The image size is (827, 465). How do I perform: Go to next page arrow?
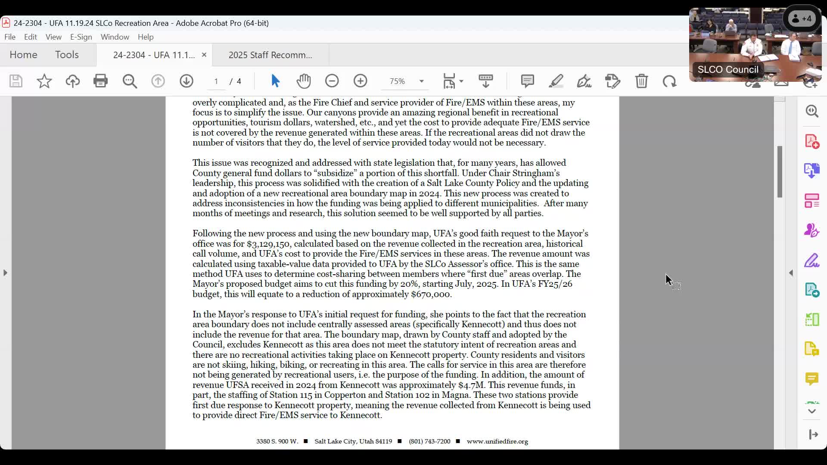pyautogui.click(x=187, y=81)
